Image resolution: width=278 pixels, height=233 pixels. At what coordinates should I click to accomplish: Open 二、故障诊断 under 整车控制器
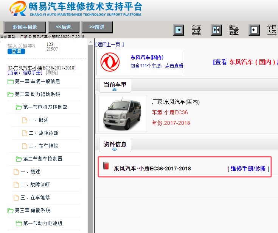[35, 185]
